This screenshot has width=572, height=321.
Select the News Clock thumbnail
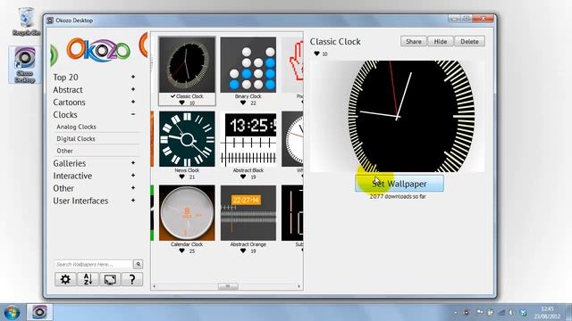tap(187, 139)
